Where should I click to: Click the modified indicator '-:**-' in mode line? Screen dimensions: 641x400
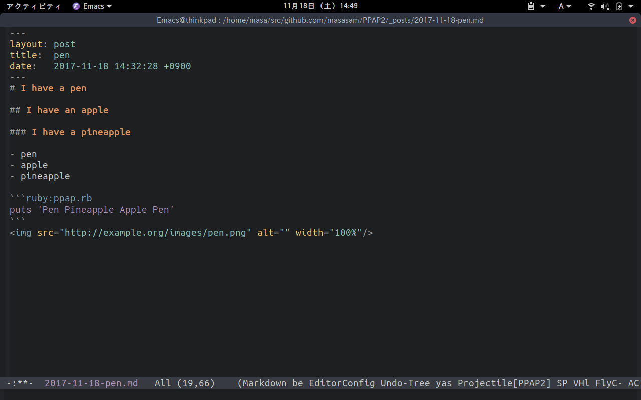(x=20, y=383)
